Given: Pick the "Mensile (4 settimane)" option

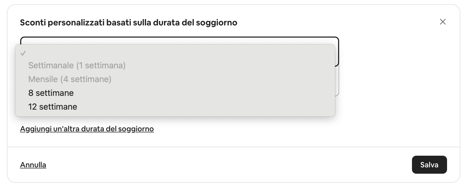Looking at the screenshot, I should (70, 79).
